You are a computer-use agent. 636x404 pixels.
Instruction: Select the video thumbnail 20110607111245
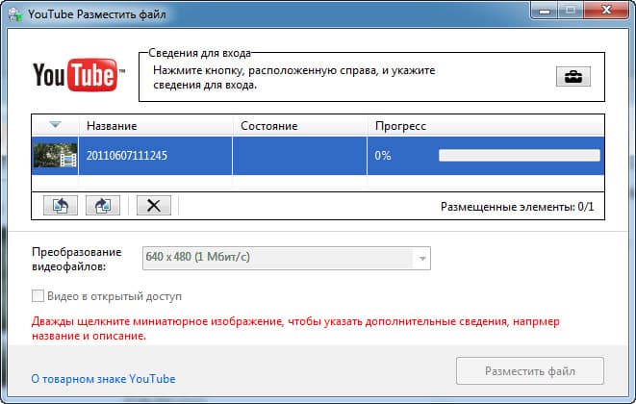55,156
